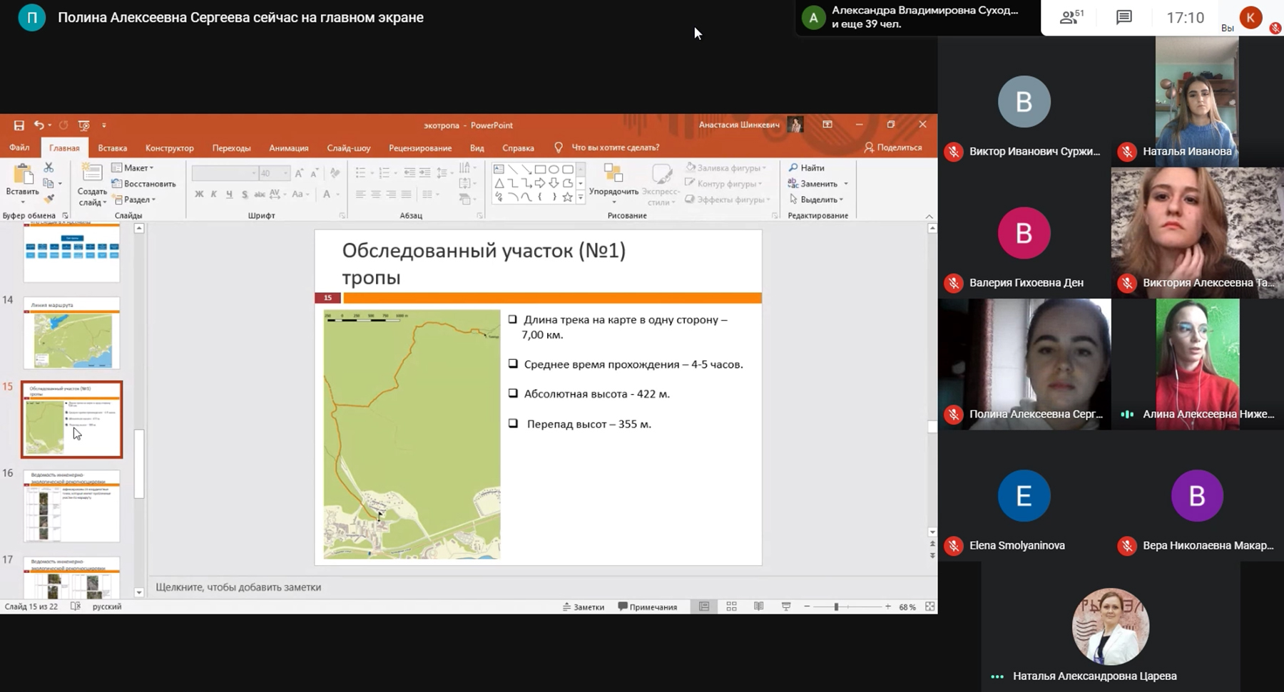Toggle bold Ж formatting

tap(199, 194)
